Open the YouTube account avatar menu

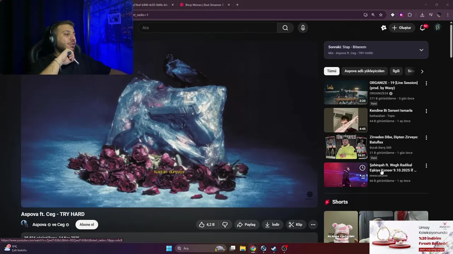[438, 28]
